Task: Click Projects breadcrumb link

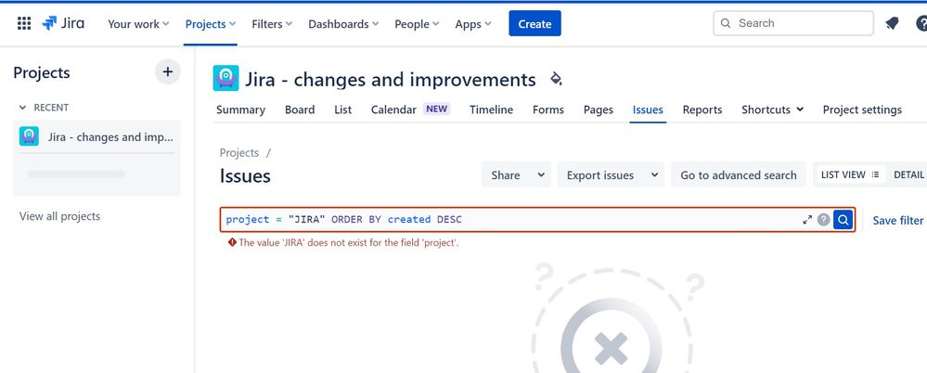Action: [x=239, y=152]
